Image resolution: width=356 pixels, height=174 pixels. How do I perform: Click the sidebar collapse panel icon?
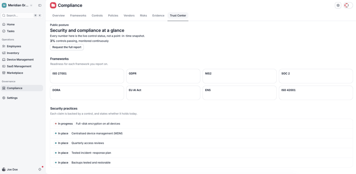coord(40,5)
